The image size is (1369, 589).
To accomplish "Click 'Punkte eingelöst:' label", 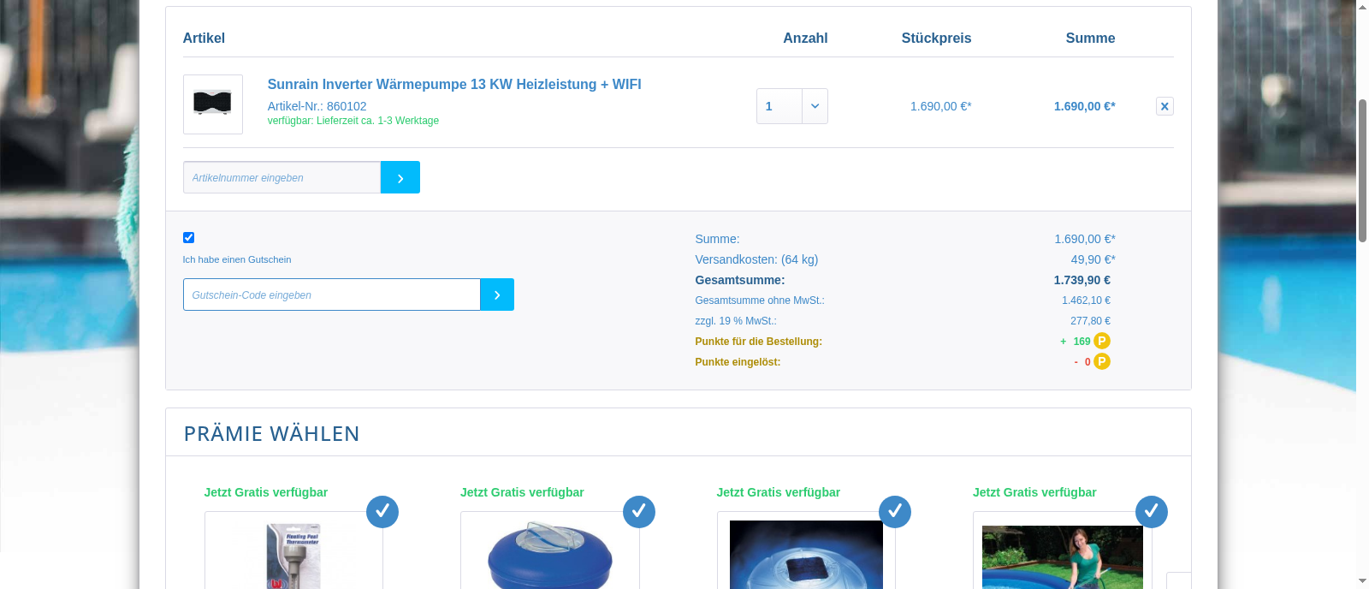I will click(x=738, y=362).
